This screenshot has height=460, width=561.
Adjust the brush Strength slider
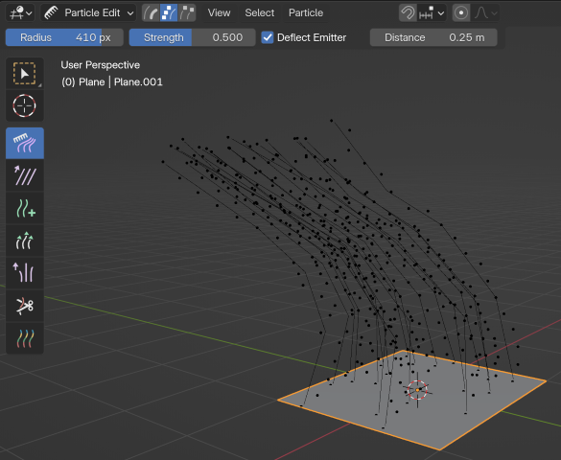pyautogui.click(x=192, y=37)
